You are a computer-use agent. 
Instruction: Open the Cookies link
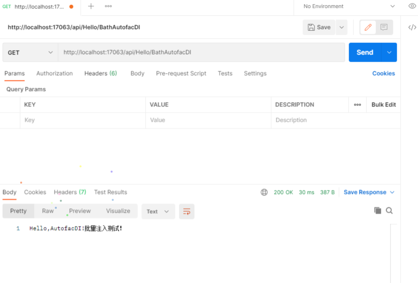383,74
